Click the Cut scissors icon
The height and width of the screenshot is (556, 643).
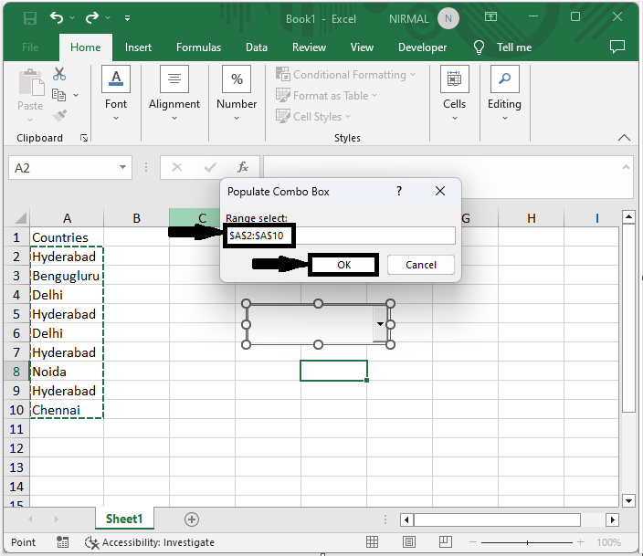(59, 74)
